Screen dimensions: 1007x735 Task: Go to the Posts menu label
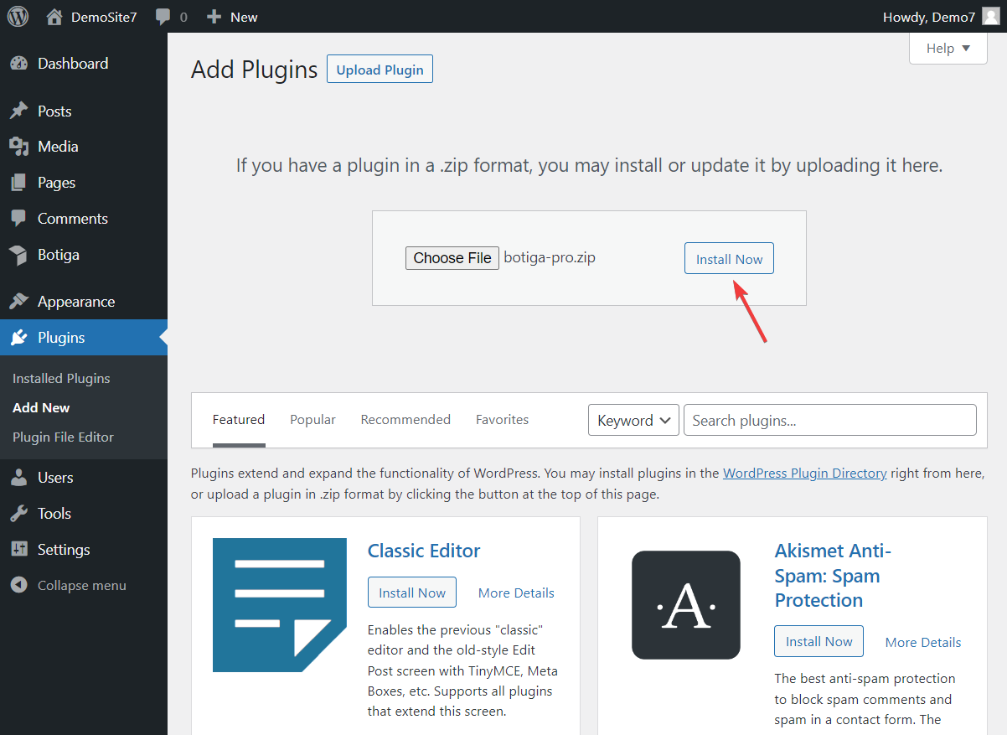(54, 111)
